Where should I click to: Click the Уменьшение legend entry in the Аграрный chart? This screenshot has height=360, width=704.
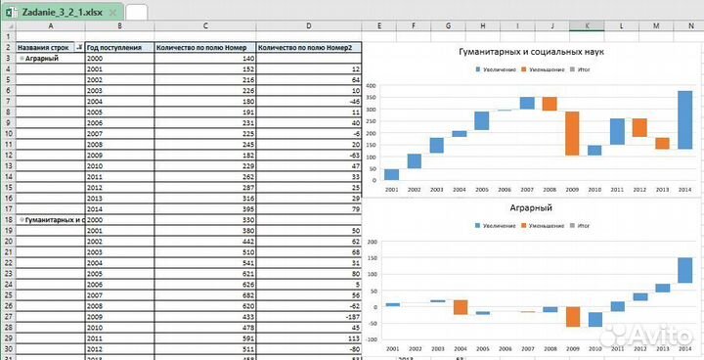[543, 226]
